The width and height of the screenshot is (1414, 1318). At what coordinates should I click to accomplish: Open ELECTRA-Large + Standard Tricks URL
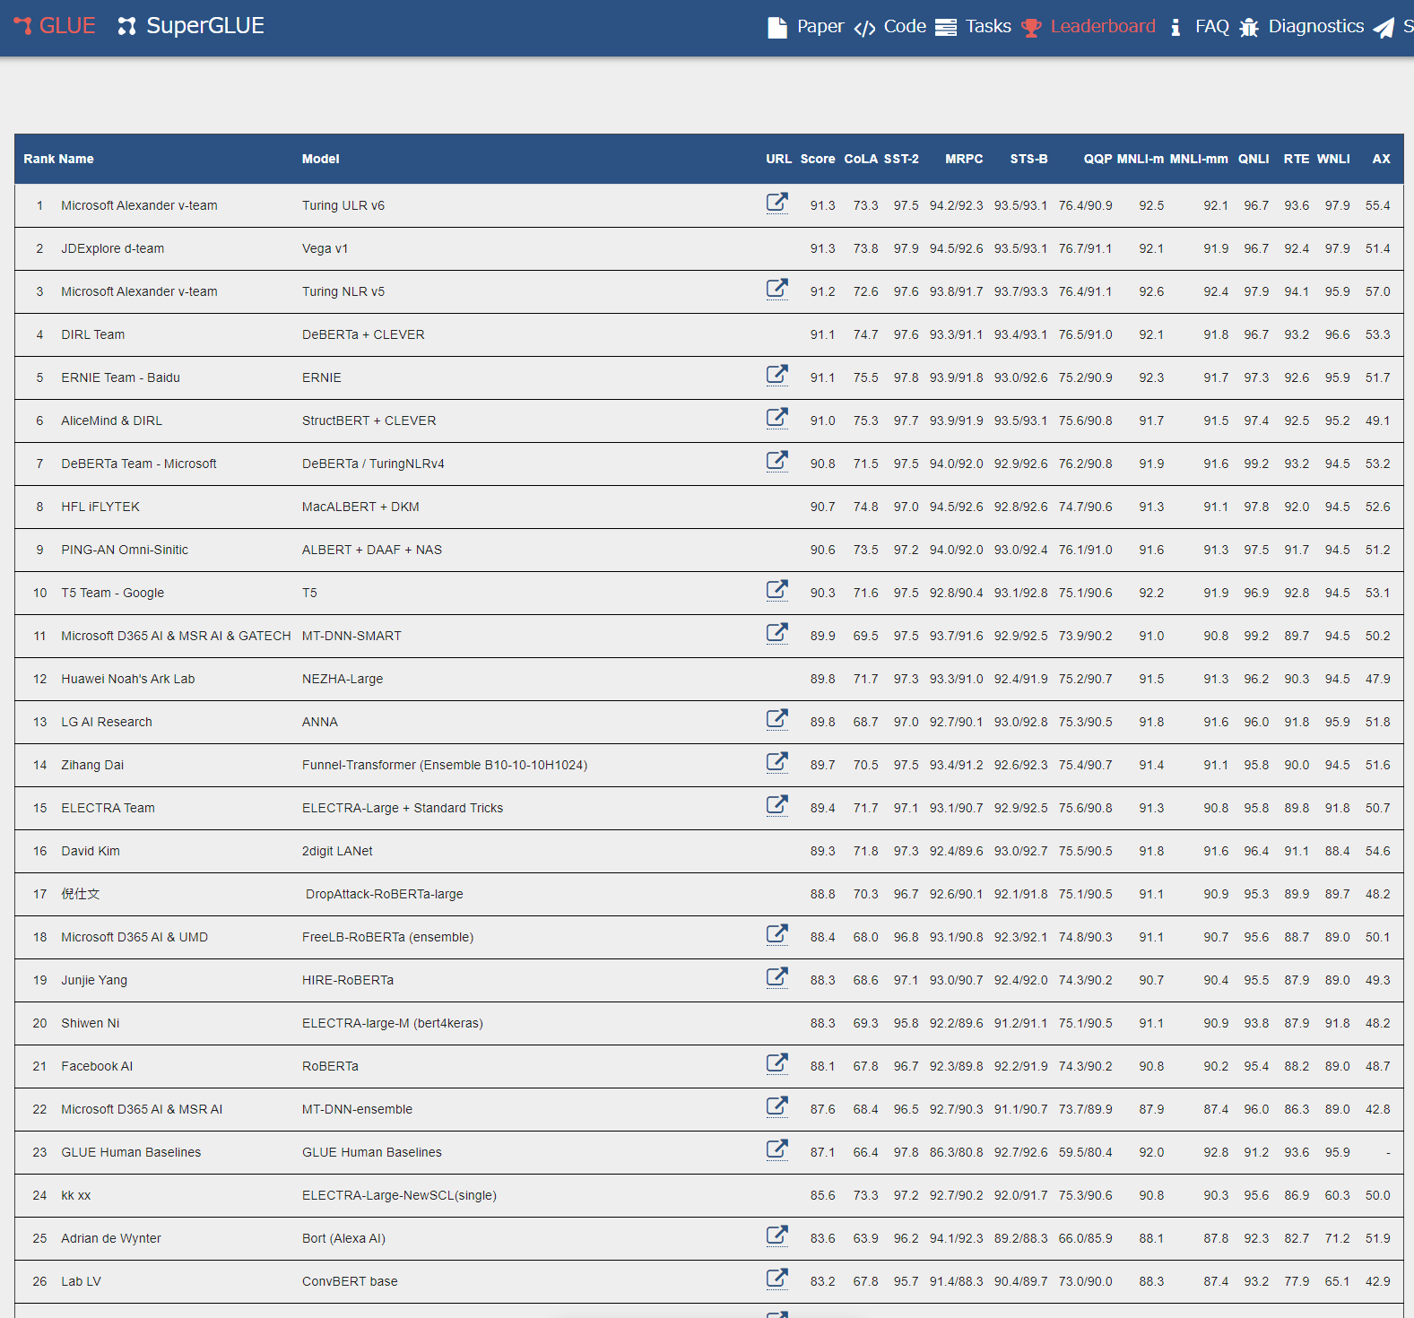tap(777, 805)
